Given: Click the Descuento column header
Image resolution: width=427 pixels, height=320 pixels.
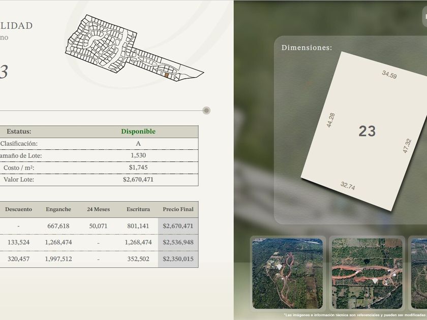Looking at the screenshot, I should click(18, 209).
